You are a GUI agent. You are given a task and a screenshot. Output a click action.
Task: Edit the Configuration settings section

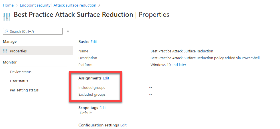(123, 125)
